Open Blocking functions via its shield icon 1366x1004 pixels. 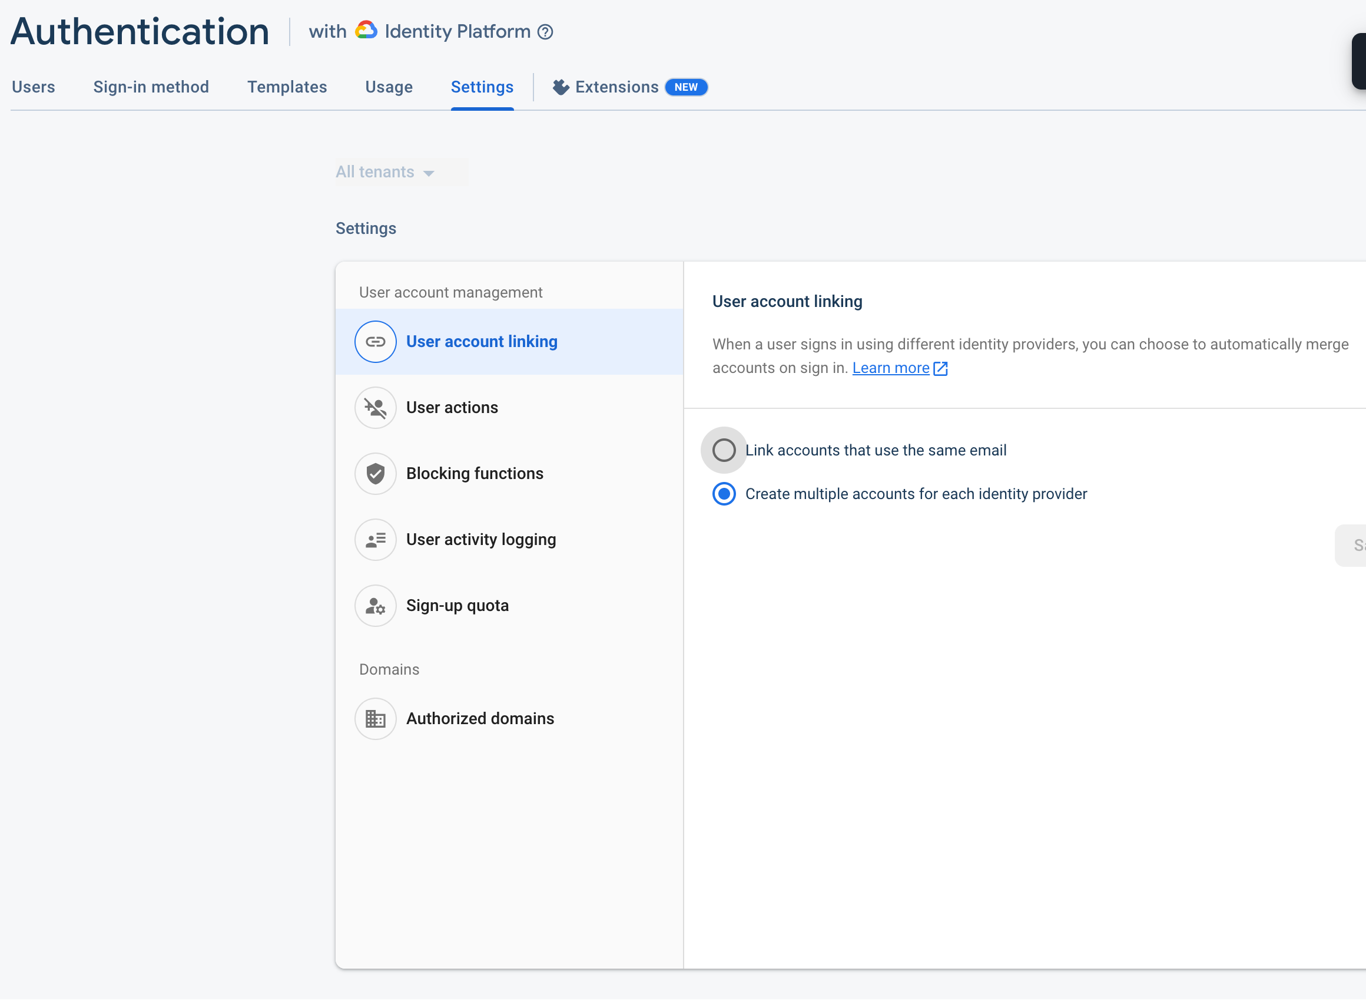pyautogui.click(x=374, y=474)
